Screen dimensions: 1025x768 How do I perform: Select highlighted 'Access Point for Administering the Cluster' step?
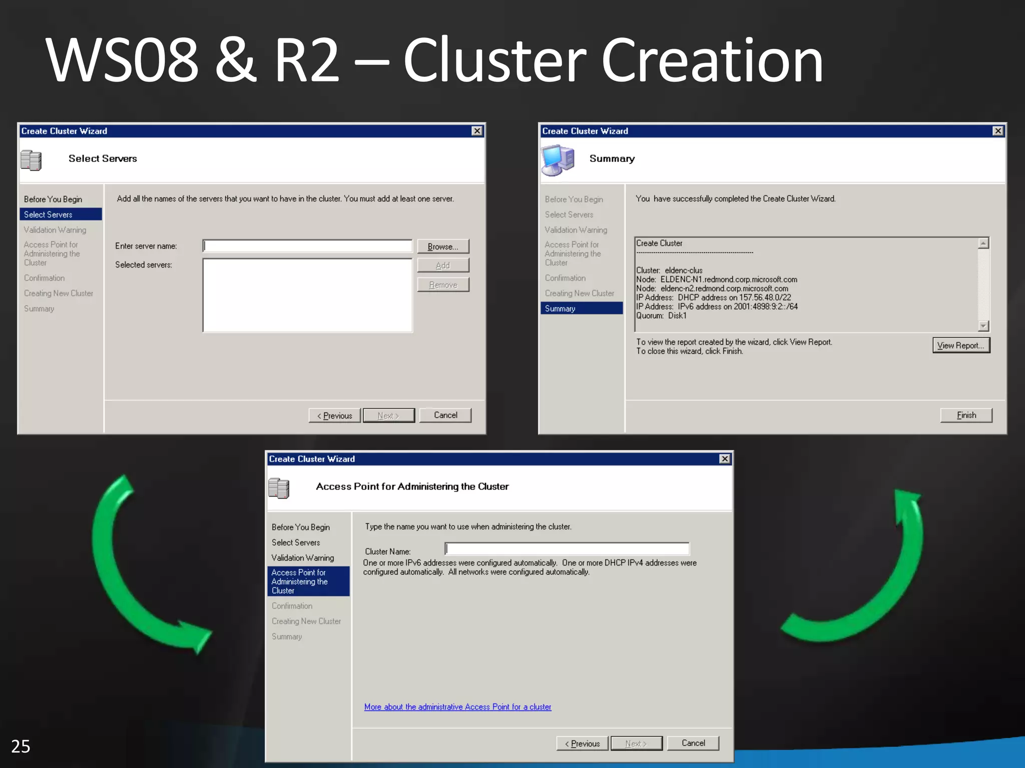click(309, 581)
